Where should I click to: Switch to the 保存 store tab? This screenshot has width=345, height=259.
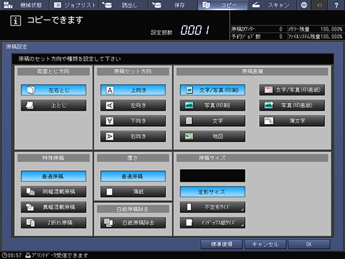point(173,5)
